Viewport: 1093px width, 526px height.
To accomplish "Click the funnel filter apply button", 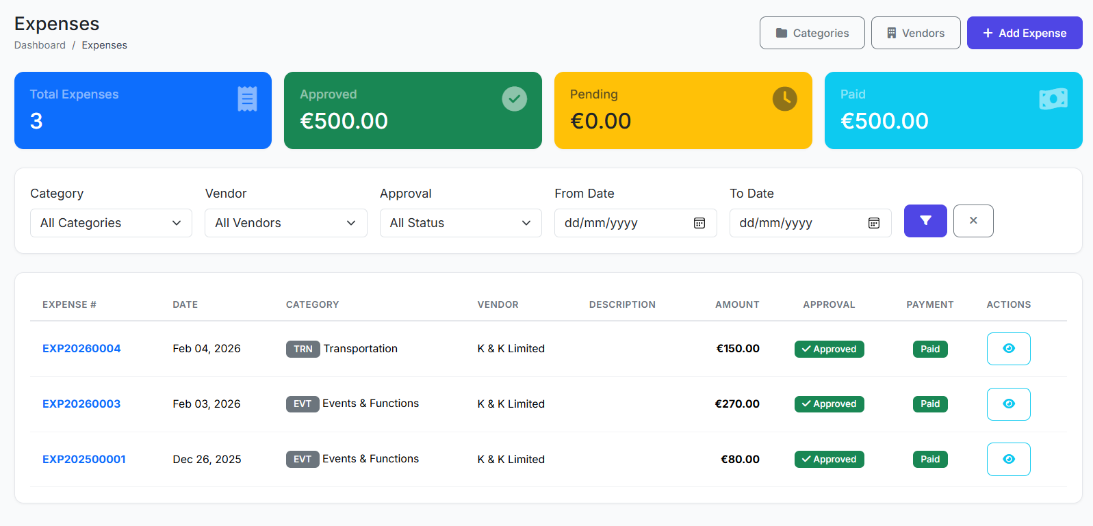I will (925, 221).
